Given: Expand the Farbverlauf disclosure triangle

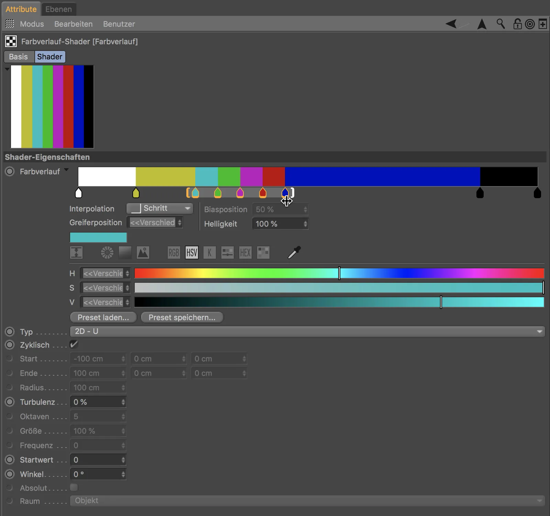Looking at the screenshot, I should pos(66,170).
